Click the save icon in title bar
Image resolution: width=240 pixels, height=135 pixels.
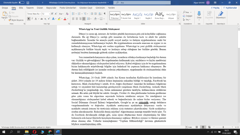[28, 3]
